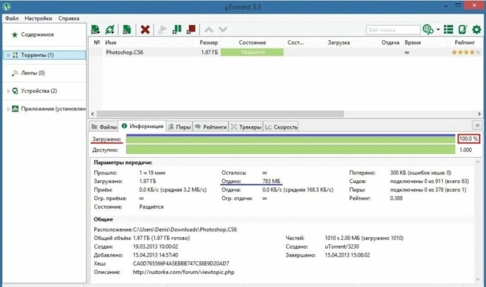Open the Справка menu
Image resolution: width=486 pixels, height=287 pixels.
pos(69,18)
